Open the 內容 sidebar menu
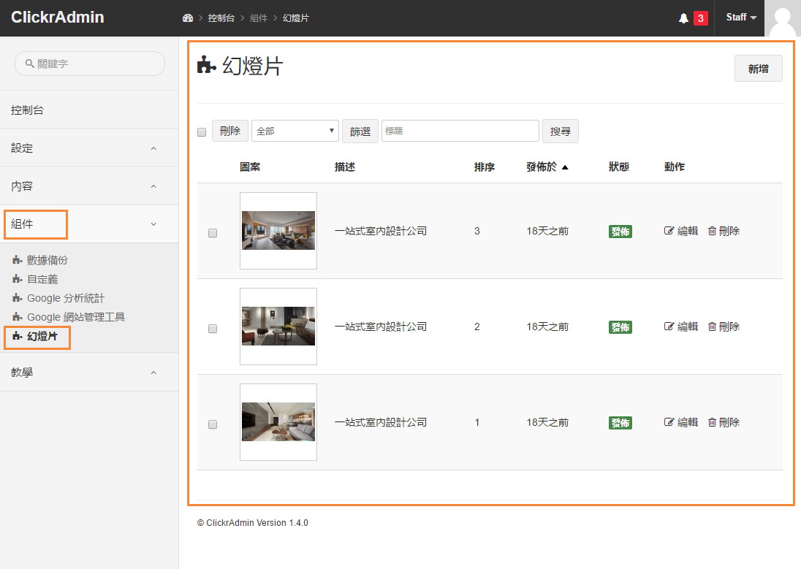The width and height of the screenshot is (801, 569). (89, 186)
